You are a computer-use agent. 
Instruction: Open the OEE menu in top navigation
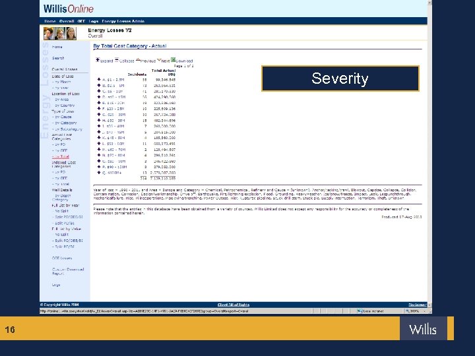coord(81,21)
